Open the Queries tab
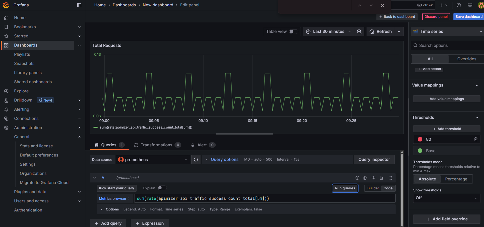Viewport: 484px width, 227px height. (x=110, y=145)
